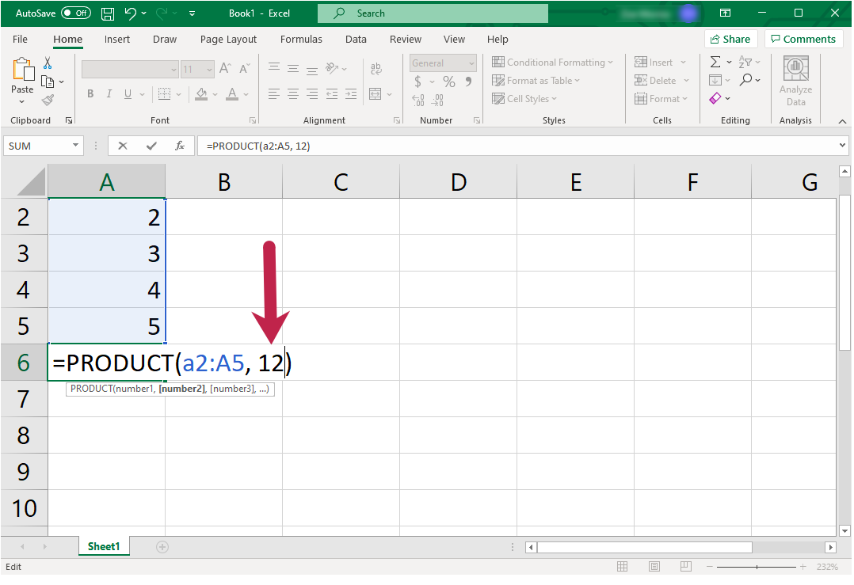Image resolution: width=854 pixels, height=585 pixels.
Task: Apply percent number format
Action: [x=448, y=82]
